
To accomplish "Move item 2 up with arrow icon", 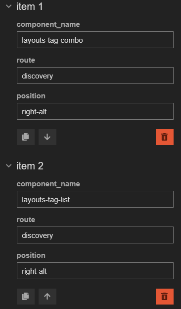I will click(47, 297).
